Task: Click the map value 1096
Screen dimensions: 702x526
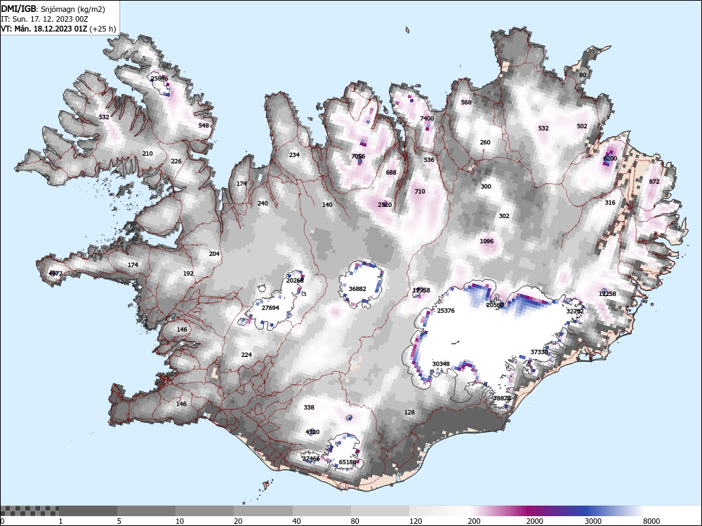Action: coord(486,241)
